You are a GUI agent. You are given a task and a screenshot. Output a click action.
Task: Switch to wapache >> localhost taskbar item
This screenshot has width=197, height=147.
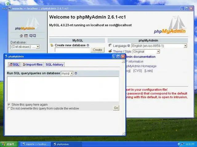(x=36, y=144)
